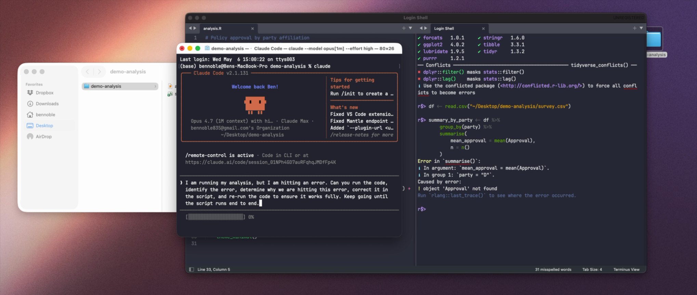Expand the demo-analysis row chevron in Finder
Viewport: 697px width, 295px height.
click(x=155, y=86)
